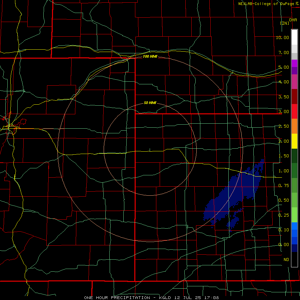
Task: Pick the dark green 1.50 legend swatch
Action: coord(294,156)
